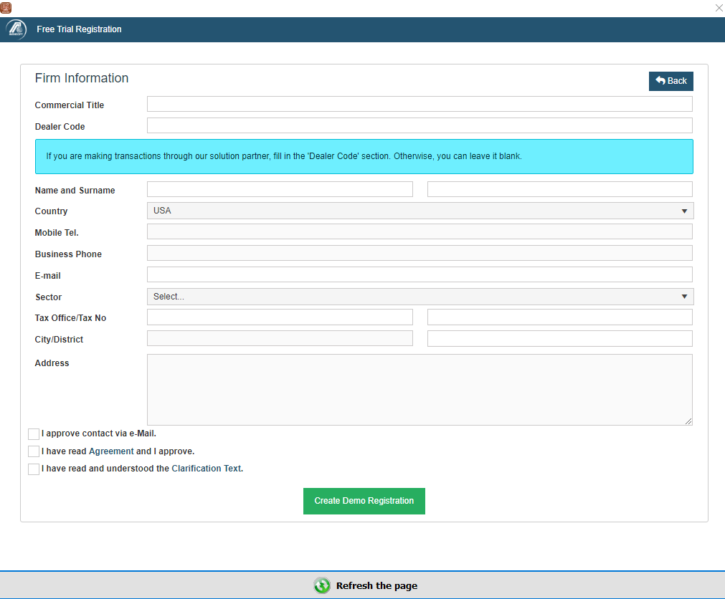Viewport: 725px width, 599px height.
Task: Expand the Sector dropdown list
Action: 420,297
